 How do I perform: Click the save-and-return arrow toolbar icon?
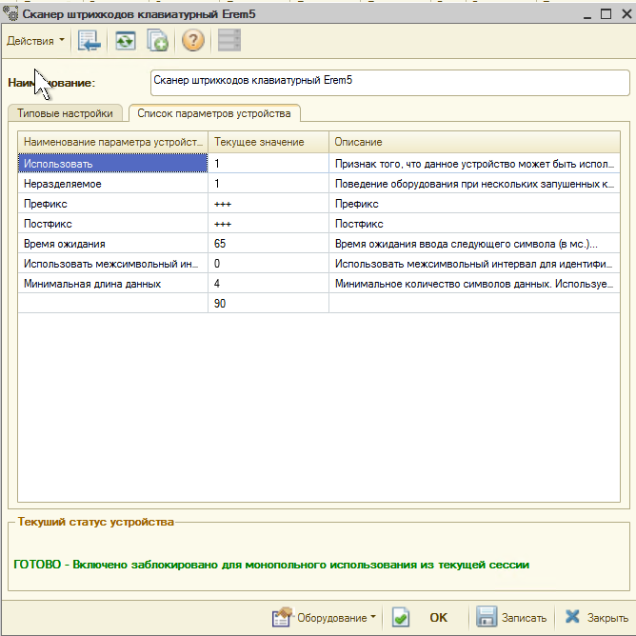pos(89,41)
